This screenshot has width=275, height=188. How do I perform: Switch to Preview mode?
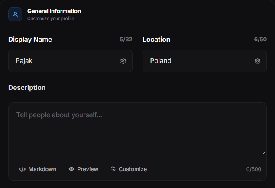coord(84,169)
